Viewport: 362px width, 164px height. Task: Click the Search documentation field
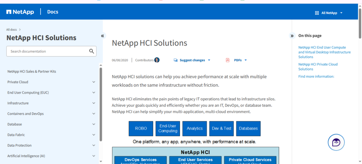tap(51, 51)
